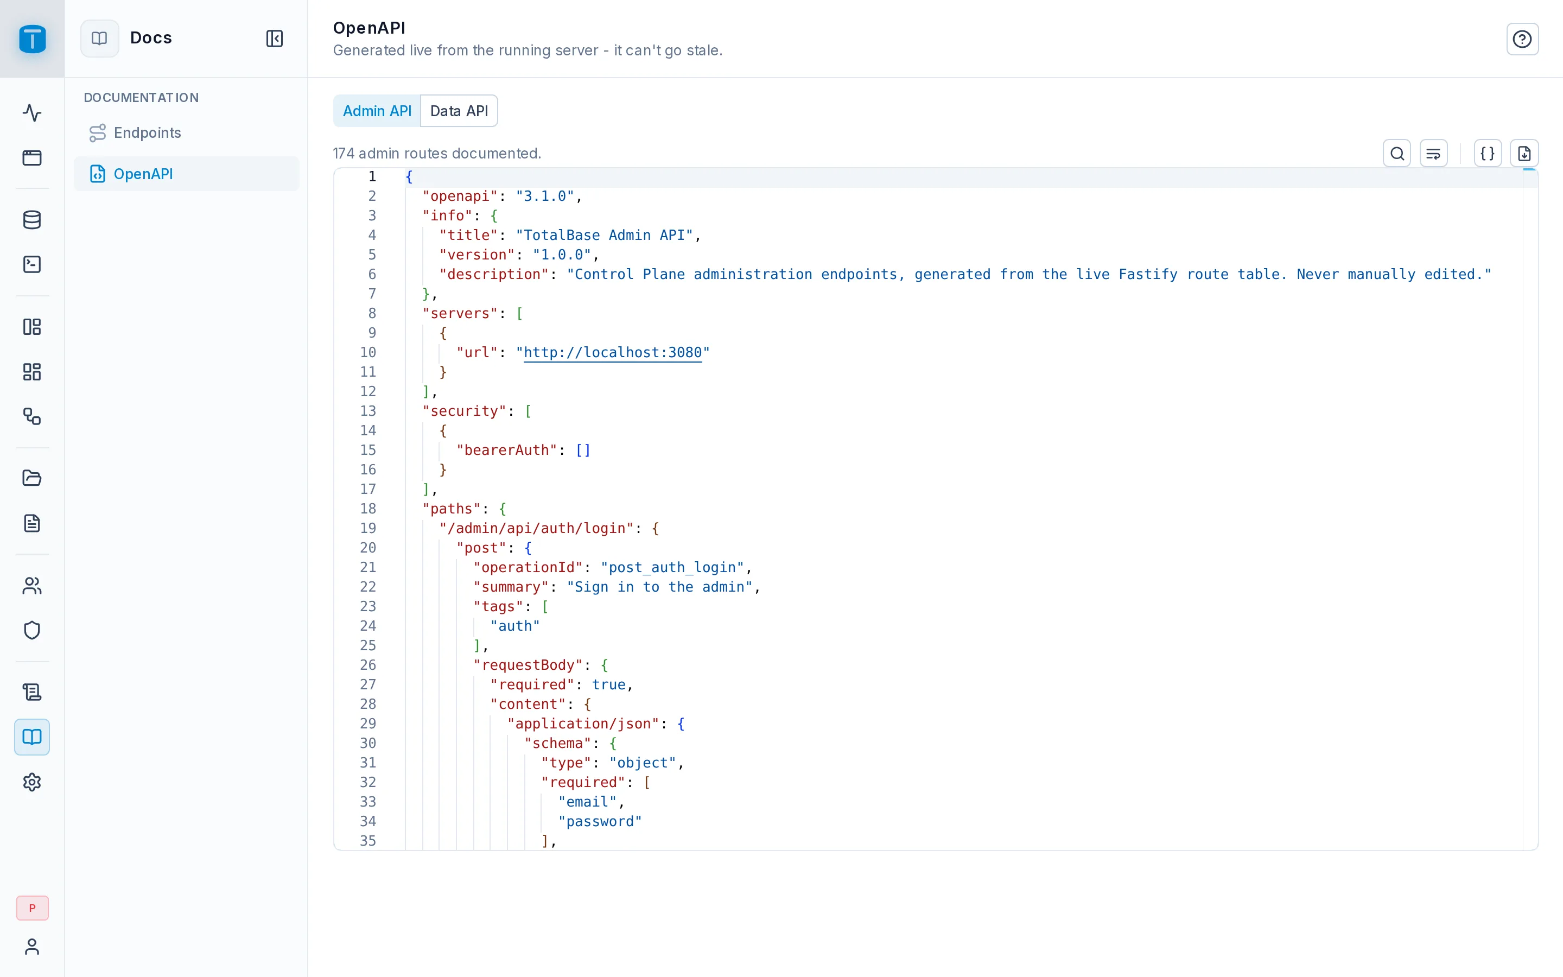Click line number 1 in the gutter

coord(372,176)
